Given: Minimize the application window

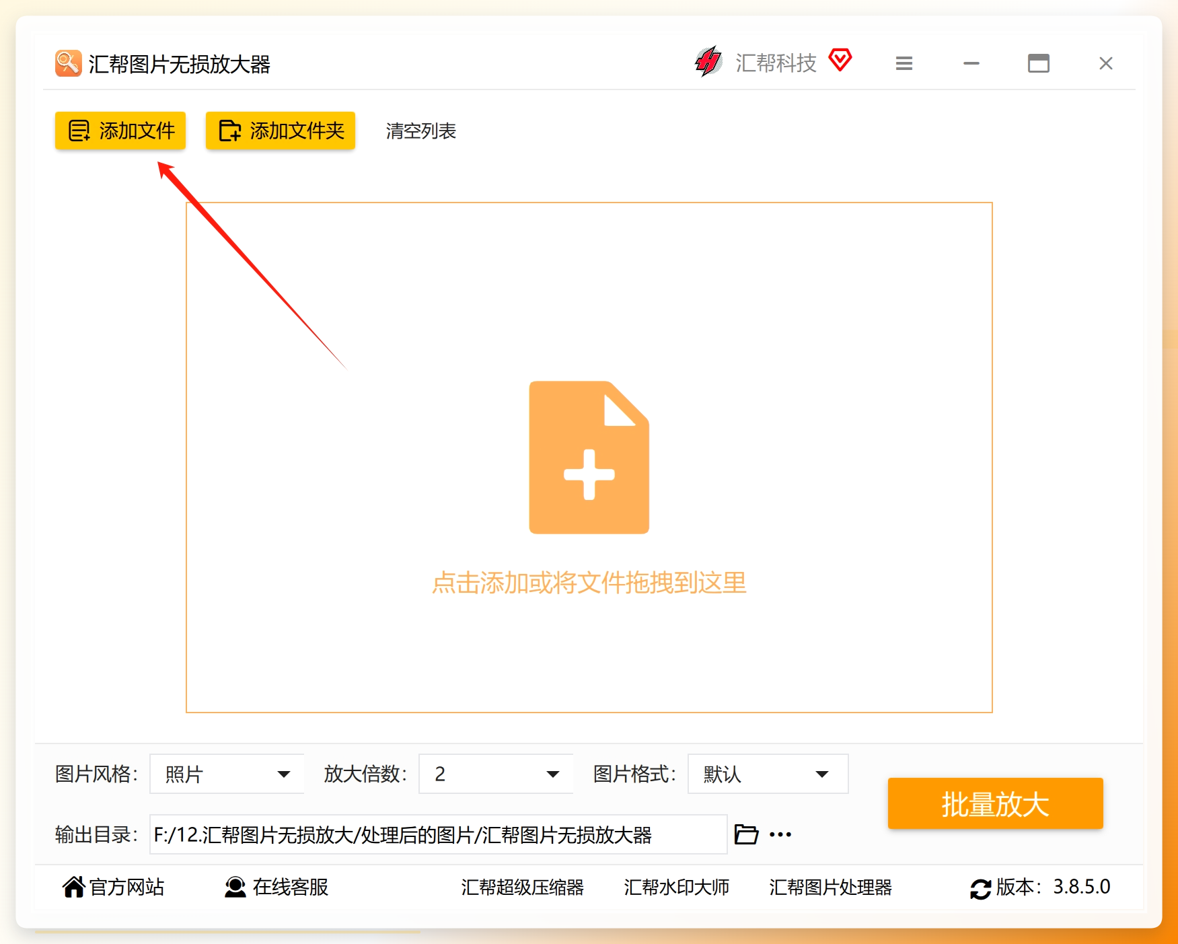Looking at the screenshot, I should 971,63.
